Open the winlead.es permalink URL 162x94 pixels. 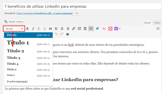[45, 13]
